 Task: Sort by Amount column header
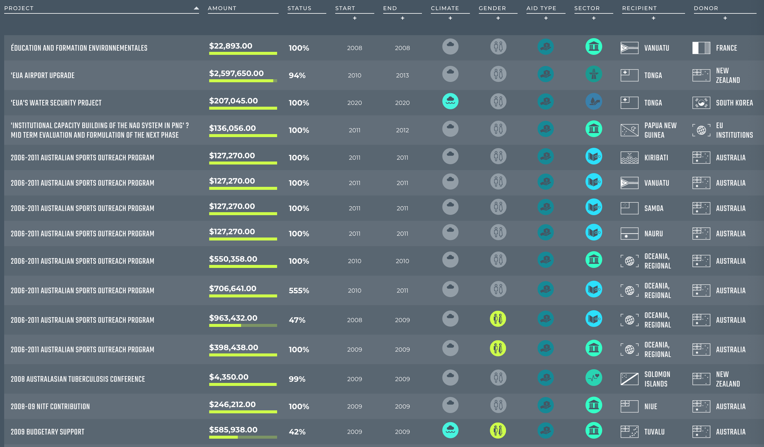click(222, 8)
